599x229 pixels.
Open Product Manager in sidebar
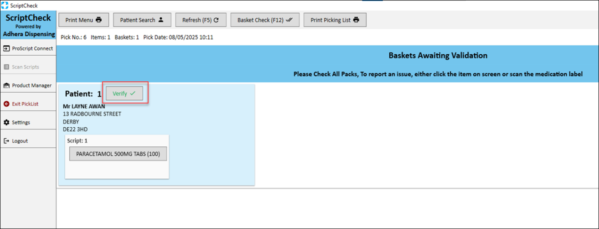[28, 85]
